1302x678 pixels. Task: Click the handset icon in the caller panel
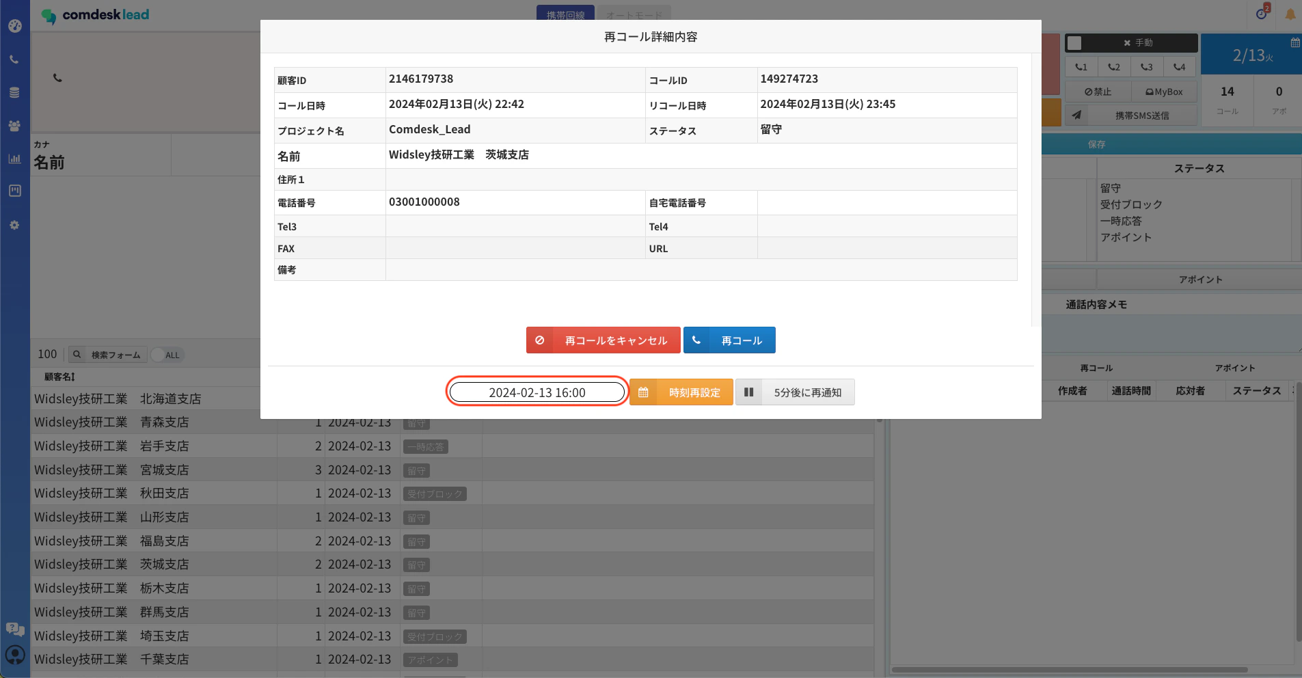coord(57,78)
